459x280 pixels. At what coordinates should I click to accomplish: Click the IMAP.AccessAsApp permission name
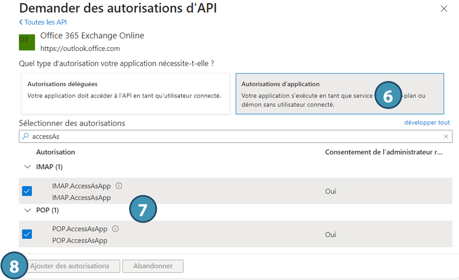pos(81,186)
